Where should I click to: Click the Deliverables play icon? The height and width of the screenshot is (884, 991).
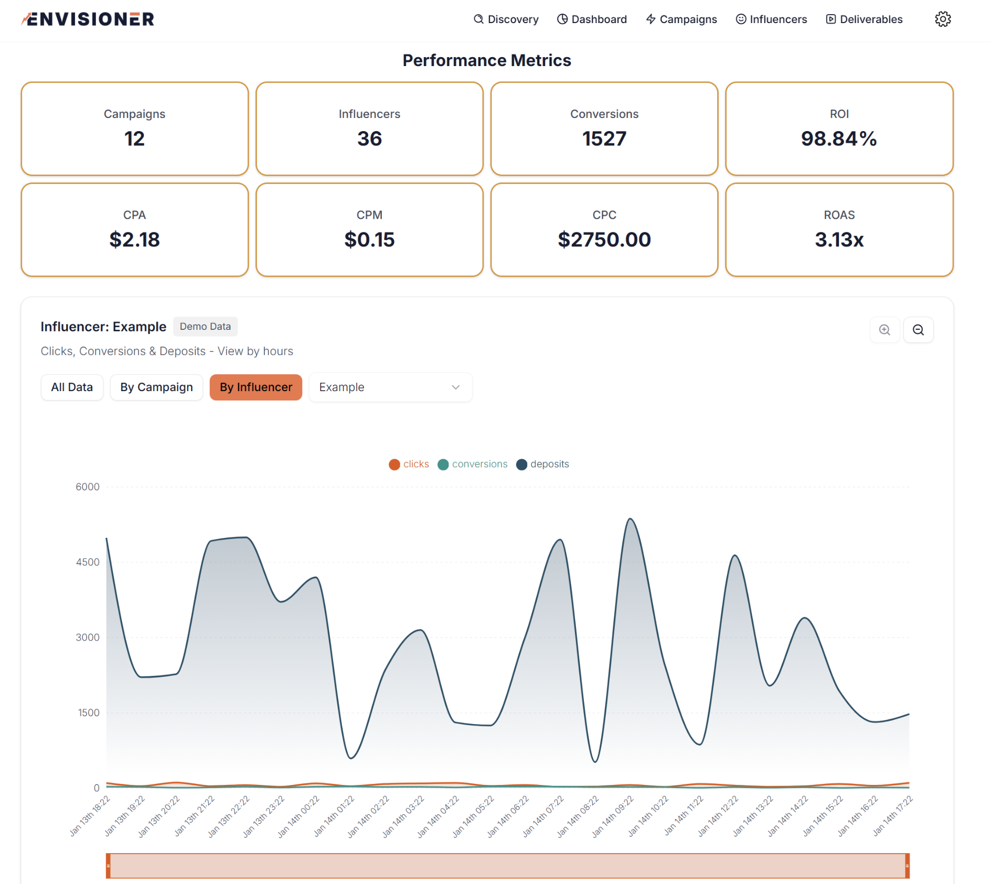pyautogui.click(x=831, y=19)
